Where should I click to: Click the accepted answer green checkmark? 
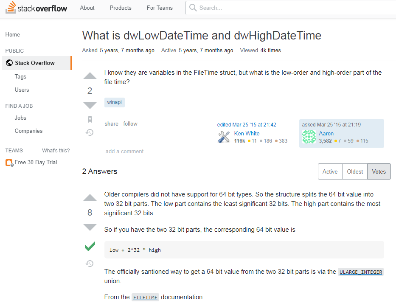pyautogui.click(x=90, y=246)
